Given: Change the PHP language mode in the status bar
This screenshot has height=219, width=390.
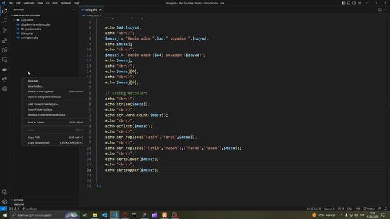Looking at the screenshot, I should point(358,209).
